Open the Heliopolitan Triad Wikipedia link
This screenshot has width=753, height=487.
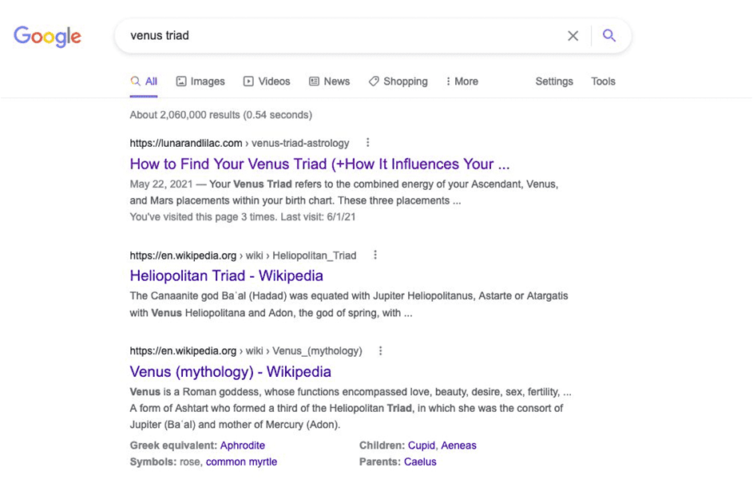tap(226, 275)
